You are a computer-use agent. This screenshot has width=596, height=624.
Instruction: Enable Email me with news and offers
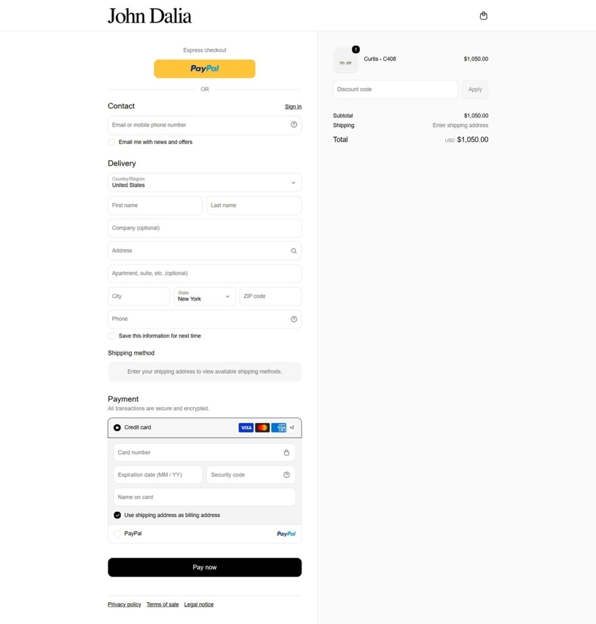(x=112, y=142)
